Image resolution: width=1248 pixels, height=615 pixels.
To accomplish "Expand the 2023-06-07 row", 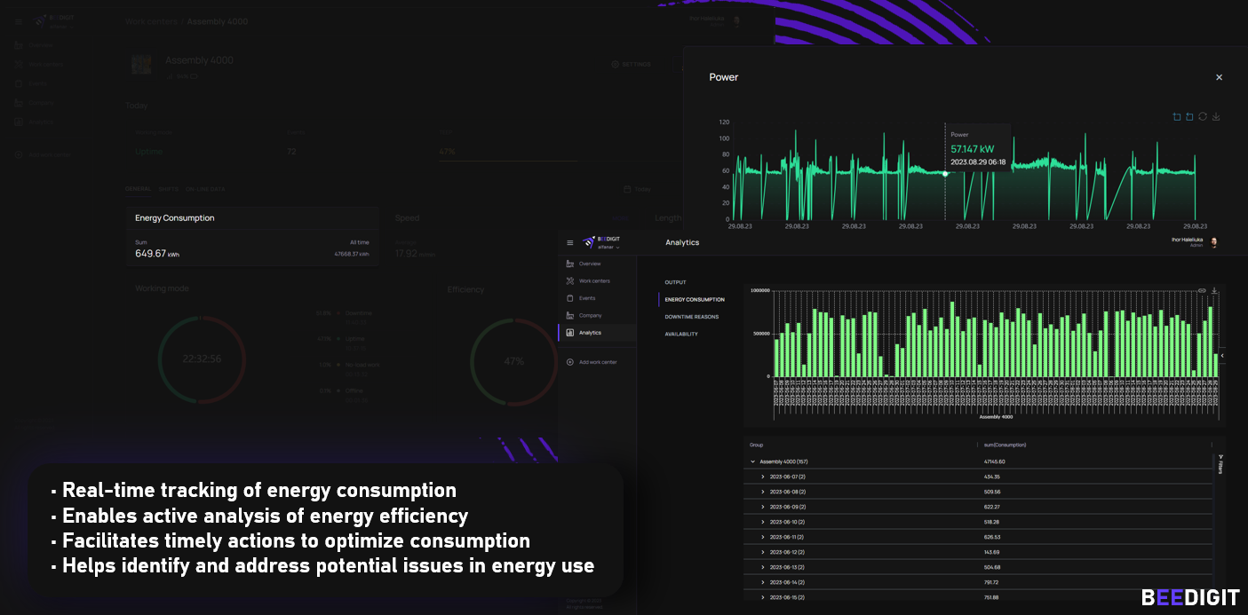I will [762, 477].
